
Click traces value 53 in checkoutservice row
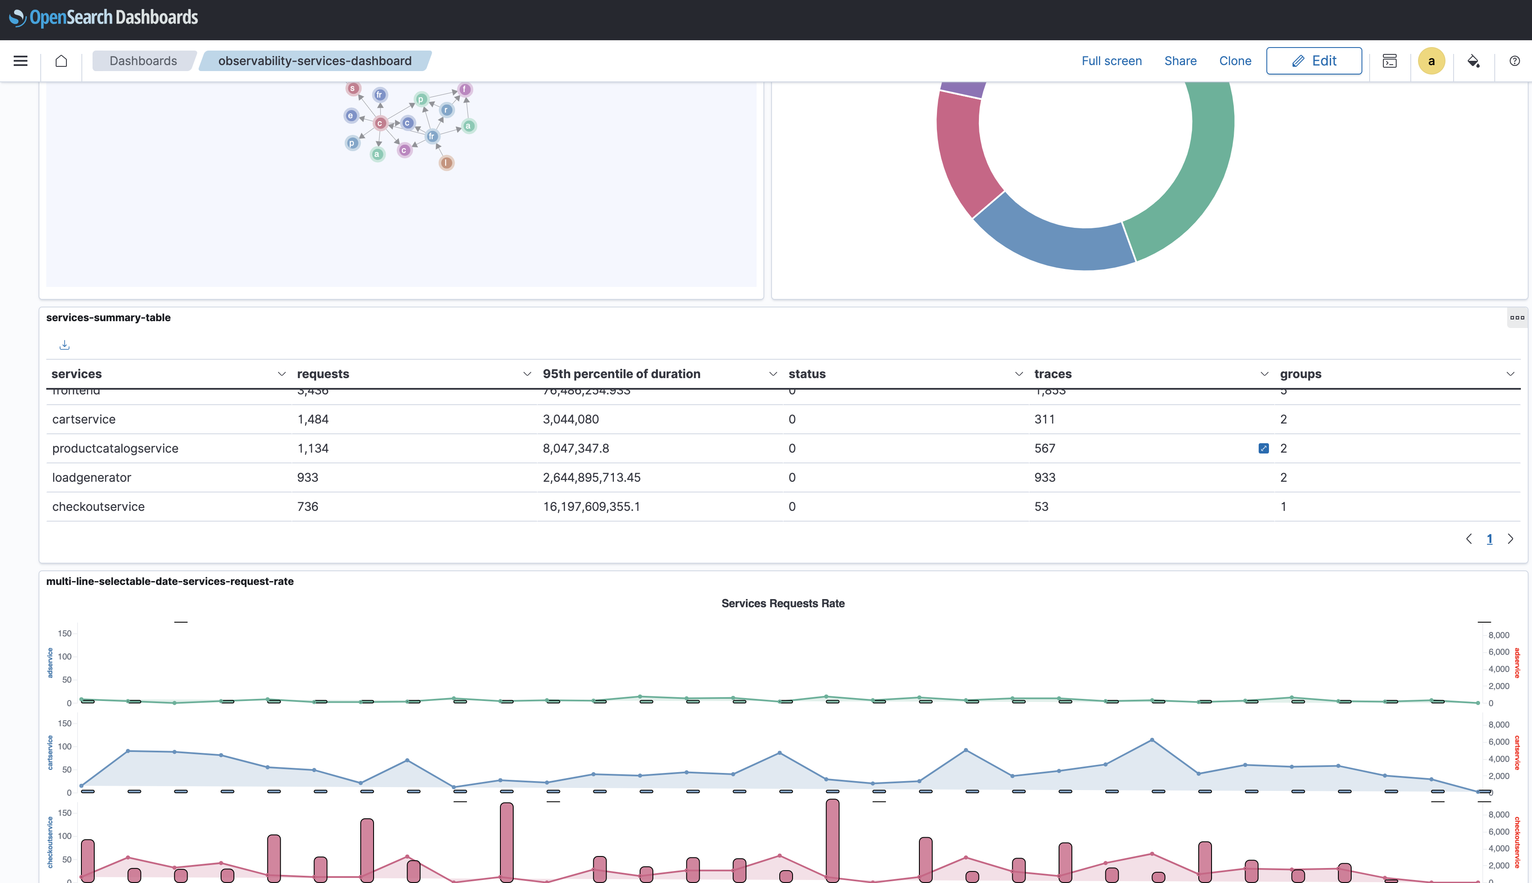(1041, 507)
